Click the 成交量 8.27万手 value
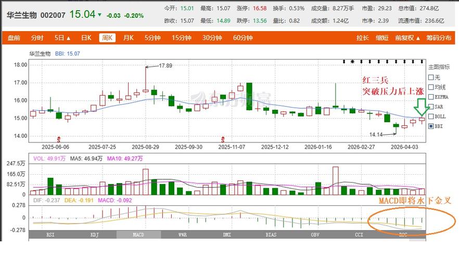 pyautogui.click(x=343, y=8)
